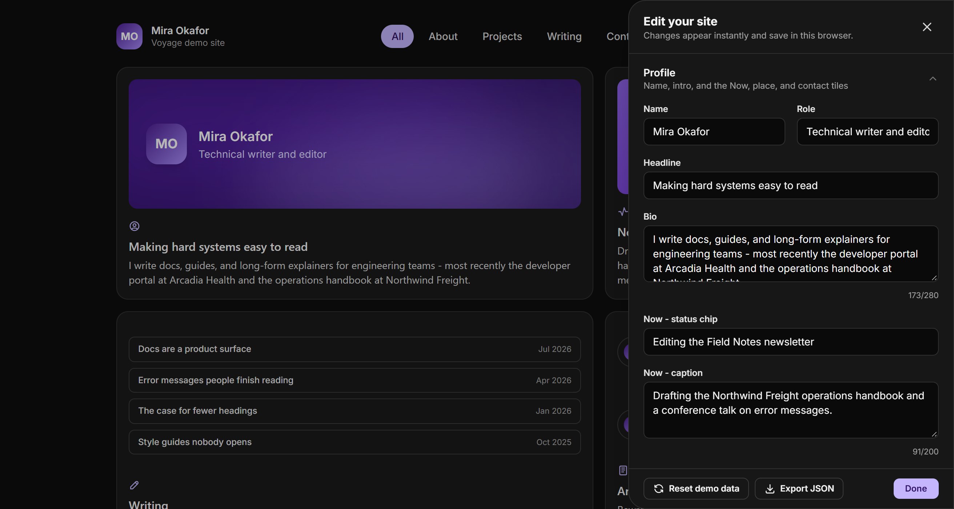Focus the Role input field
This screenshot has width=954, height=509.
pos(867,132)
